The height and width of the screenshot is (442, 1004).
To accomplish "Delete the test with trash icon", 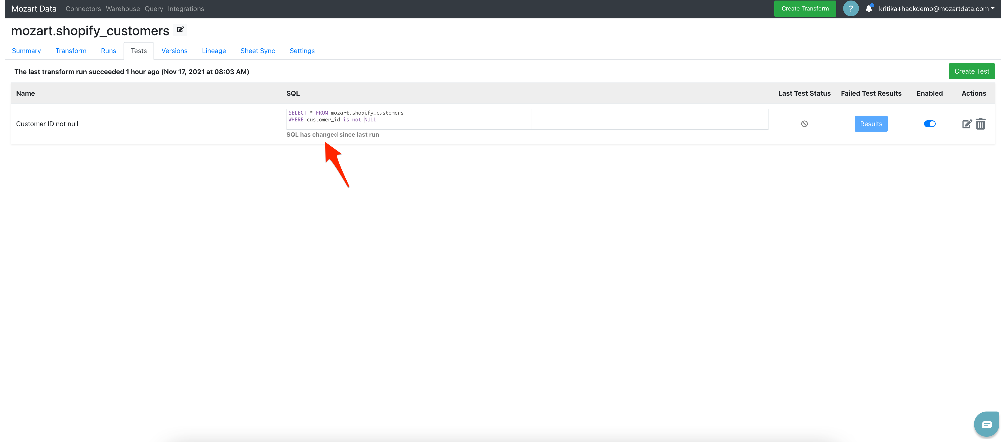I will [981, 124].
